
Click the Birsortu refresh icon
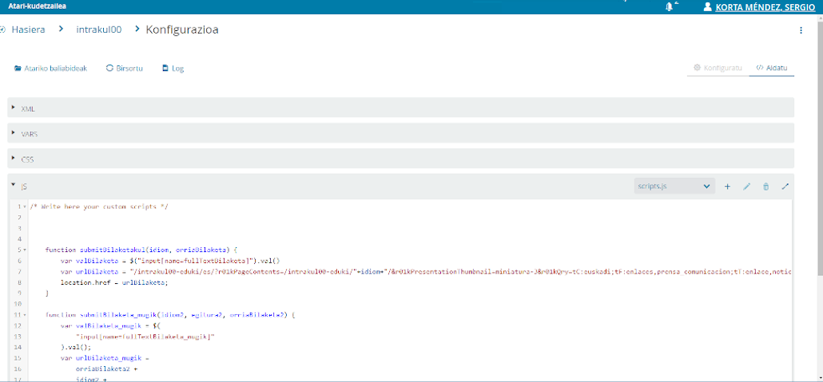click(x=109, y=69)
